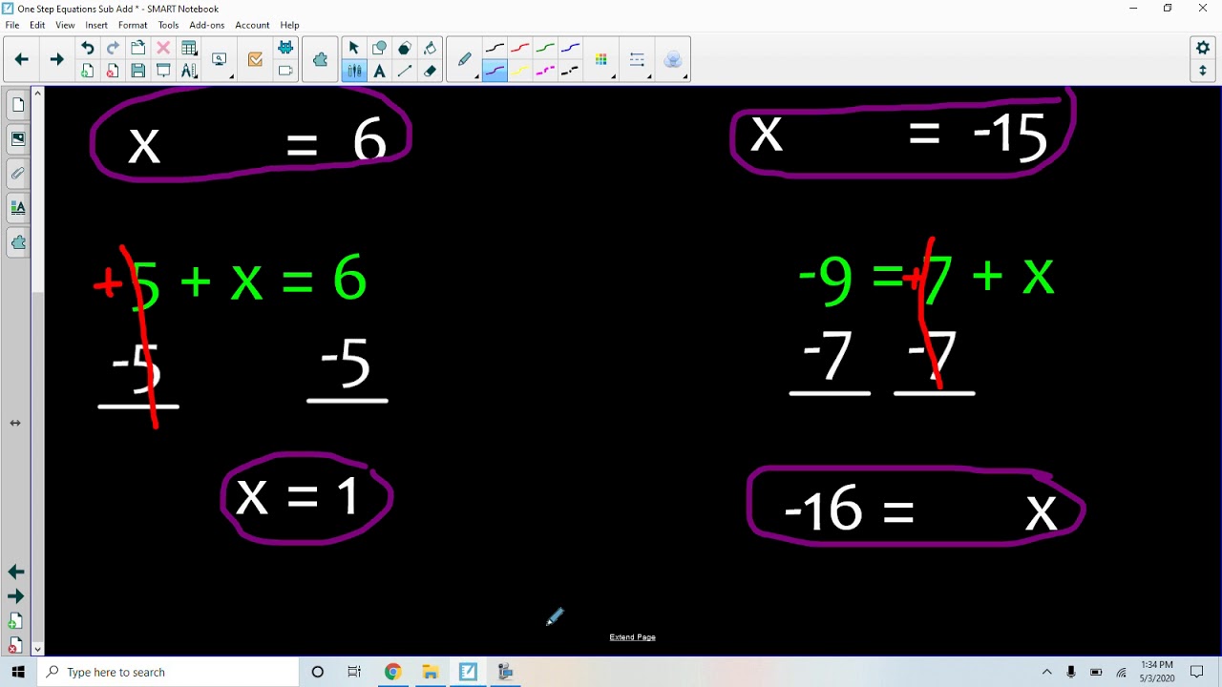The image size is (1222, 687).
Task: Click the Open File icon
Action: 138,48
